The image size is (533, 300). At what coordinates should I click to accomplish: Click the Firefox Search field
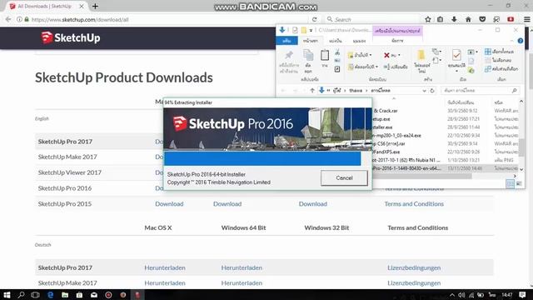pos(372,19)
